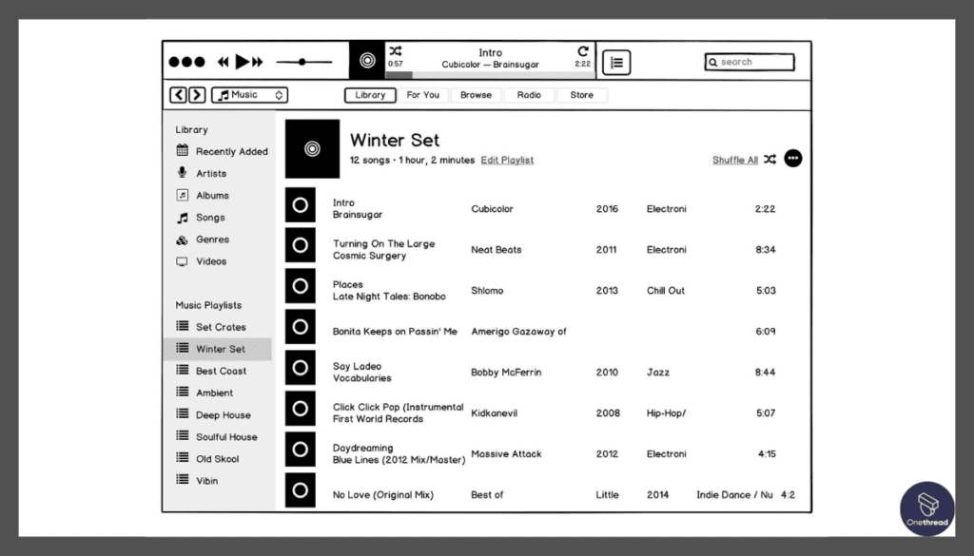Adjust the volume slider knob
Image resolution: width=974 pixels, height=556 pixels.
pyautogui.click(x=302, y=62)
